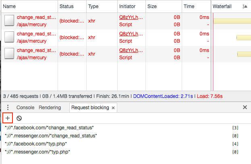Sort by the Waterfall column arrow
The image size is (251, 164).
pos(245,6)
